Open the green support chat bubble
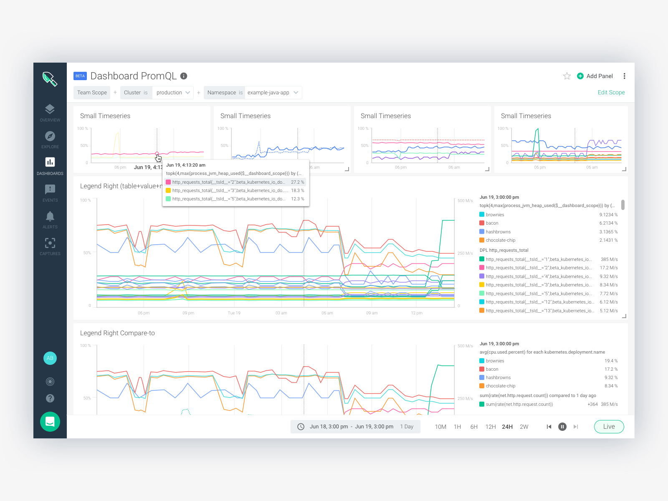Viewport: 668px width, 501px height. 50,422
